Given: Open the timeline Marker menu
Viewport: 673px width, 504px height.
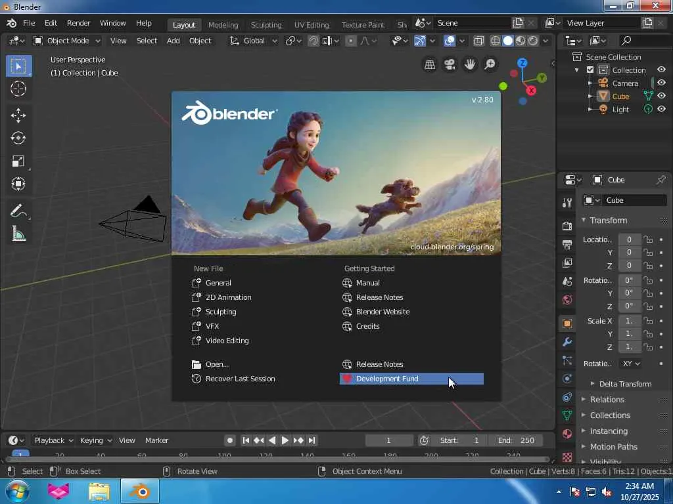Looking at the screenshot, I should point(156,440).
